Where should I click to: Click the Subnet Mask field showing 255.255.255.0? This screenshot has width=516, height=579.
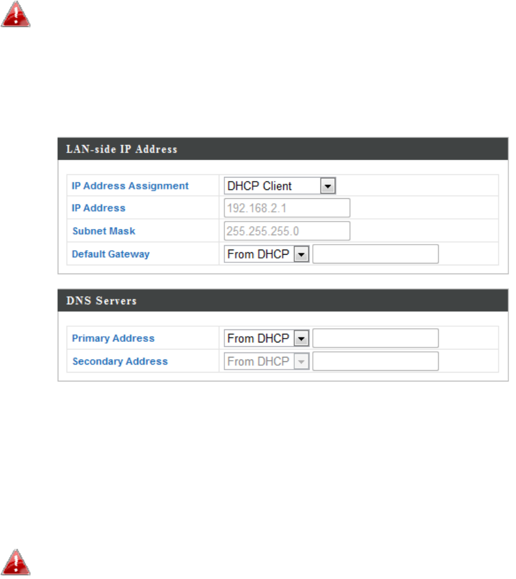coord(287,231)
